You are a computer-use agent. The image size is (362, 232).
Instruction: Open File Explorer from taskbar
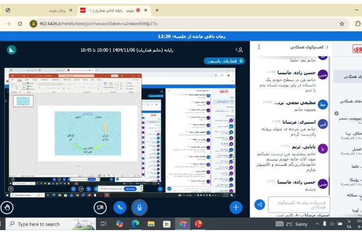(151, 224)
